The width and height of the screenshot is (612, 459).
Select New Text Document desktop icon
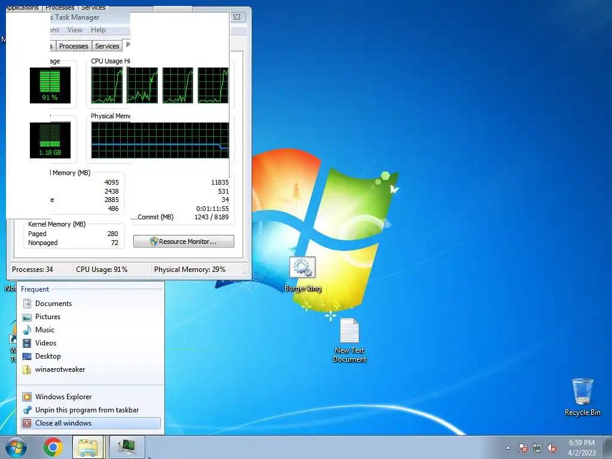(x=349, y=340)
